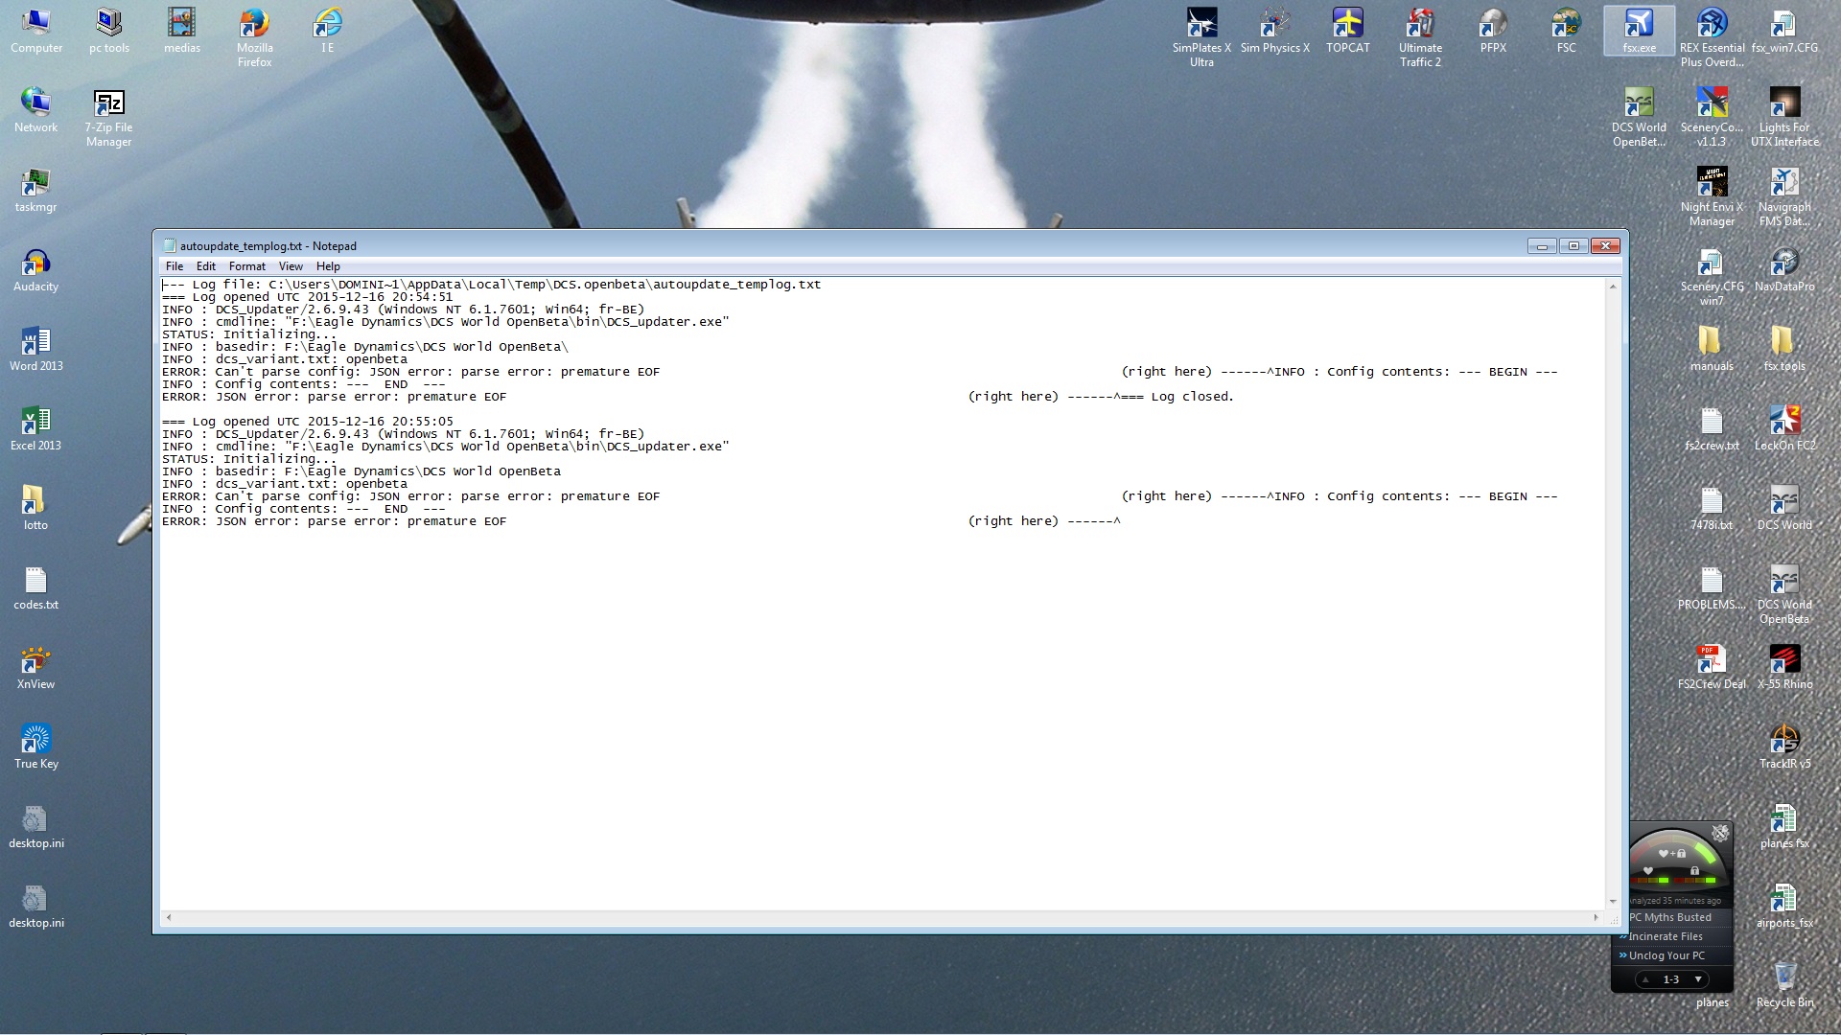Screen dimensions: 1841x1035
Task: Click the Incinerate Files link
Action: 1666,936
